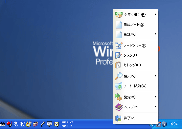Open language bar help question icon
Viewport: 182px width, 129px height.
coord(57,124)
